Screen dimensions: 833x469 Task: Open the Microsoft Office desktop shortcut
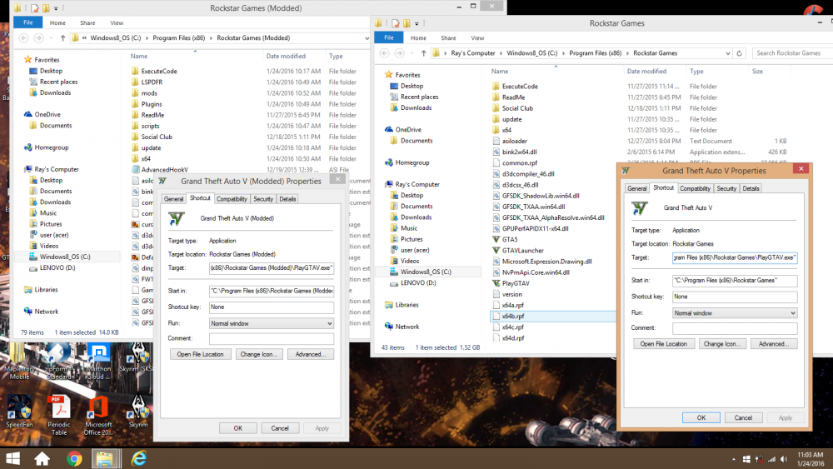point(98,416)
